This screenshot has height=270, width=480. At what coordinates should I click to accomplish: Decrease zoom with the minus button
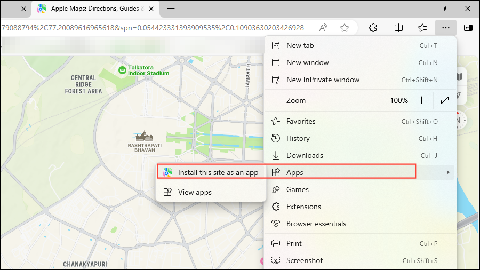(377, 100)
